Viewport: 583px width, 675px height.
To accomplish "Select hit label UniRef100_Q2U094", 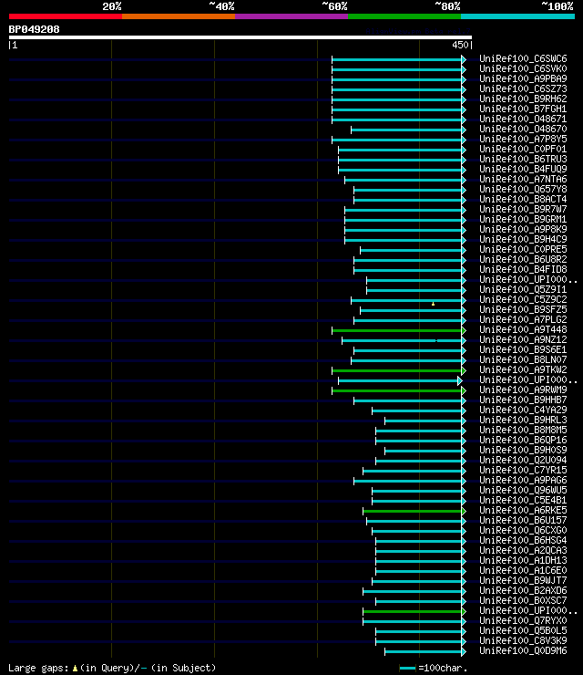I will pos(523,461).
